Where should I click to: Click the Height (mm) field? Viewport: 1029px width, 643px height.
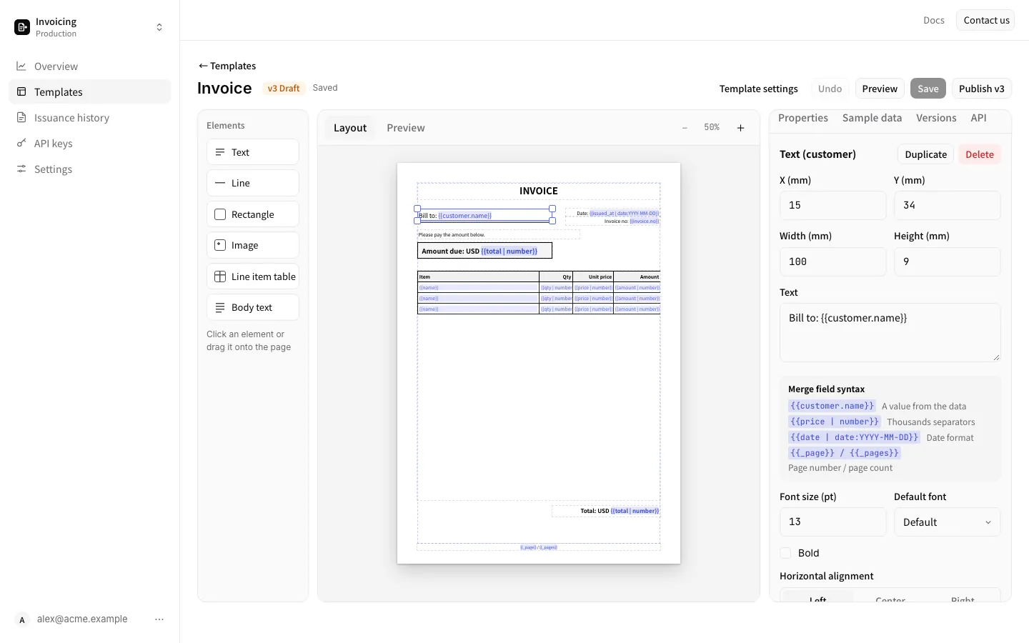[x=947, y=261]
